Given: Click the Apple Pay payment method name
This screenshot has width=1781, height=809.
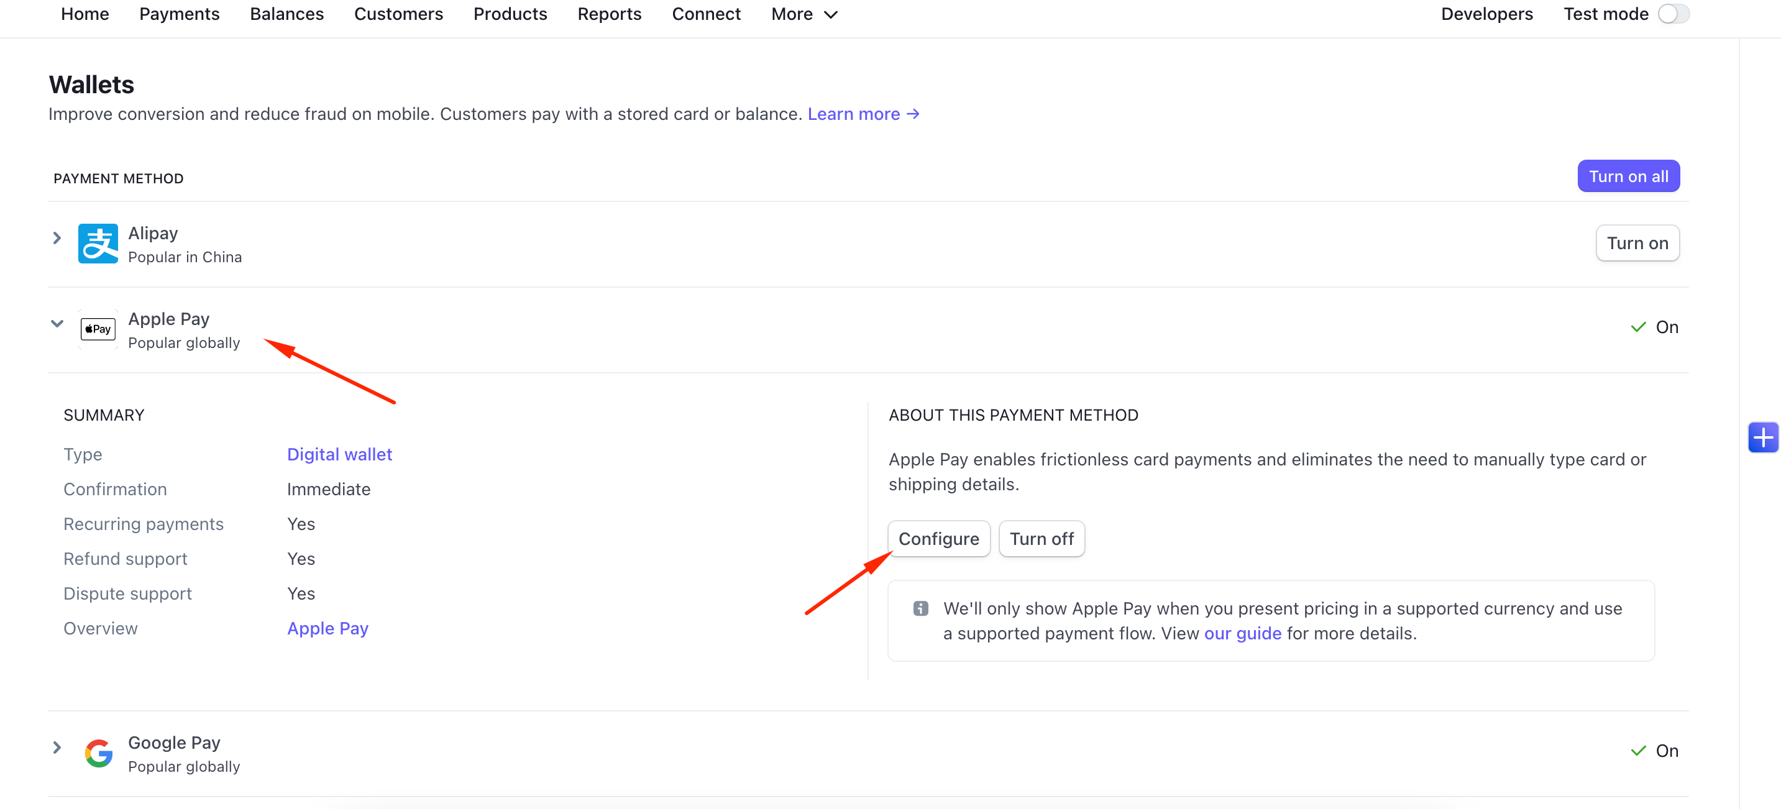Looking at the screenshot, I should (x=168, y=319).
